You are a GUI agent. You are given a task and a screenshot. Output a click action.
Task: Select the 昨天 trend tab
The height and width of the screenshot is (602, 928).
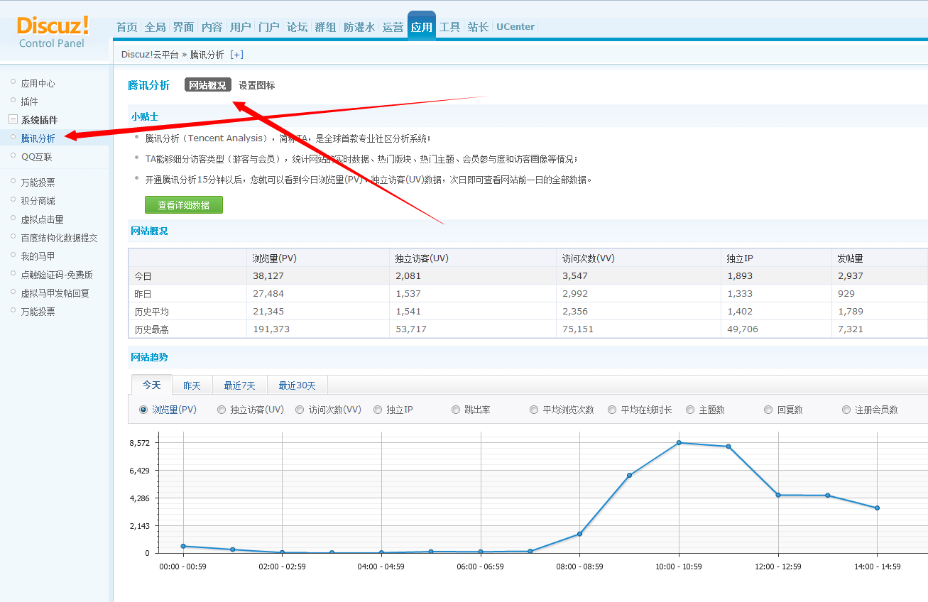[192, 385]
